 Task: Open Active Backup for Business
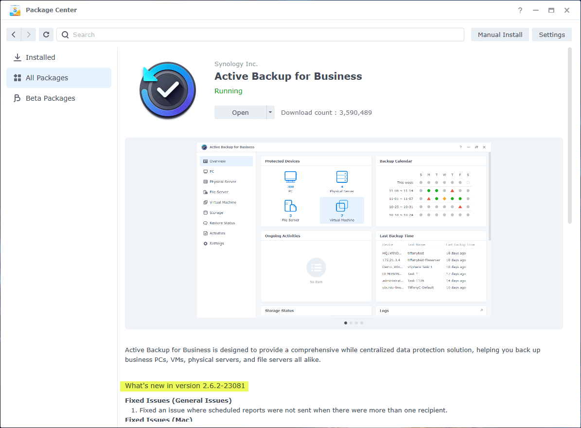click(x=240, y=113)
